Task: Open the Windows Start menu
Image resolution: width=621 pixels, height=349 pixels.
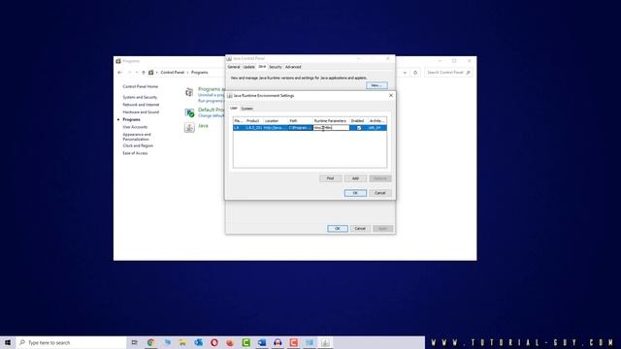Action: click(8, 342)
